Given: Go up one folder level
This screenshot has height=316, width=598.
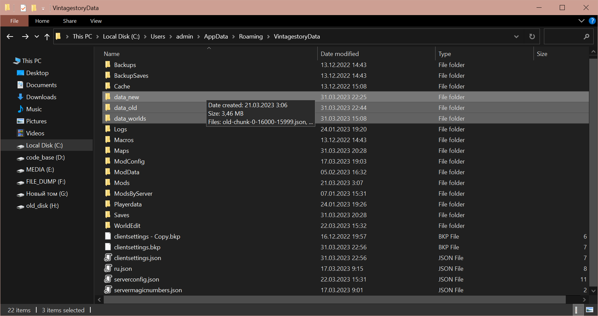Looking at the screenshot, I should 47,37.
